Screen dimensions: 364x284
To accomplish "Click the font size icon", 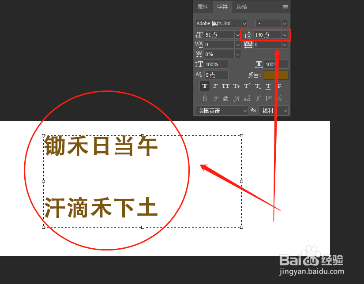I will tap(199, 35).
